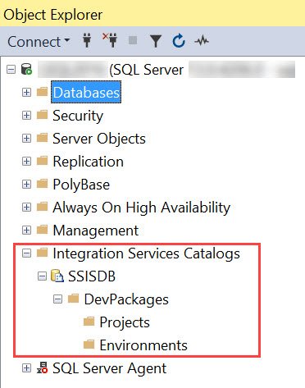Screen dimensions: 305x388
Task: Collapse Integration Services Catalogs node
Action: click(26, 253)
